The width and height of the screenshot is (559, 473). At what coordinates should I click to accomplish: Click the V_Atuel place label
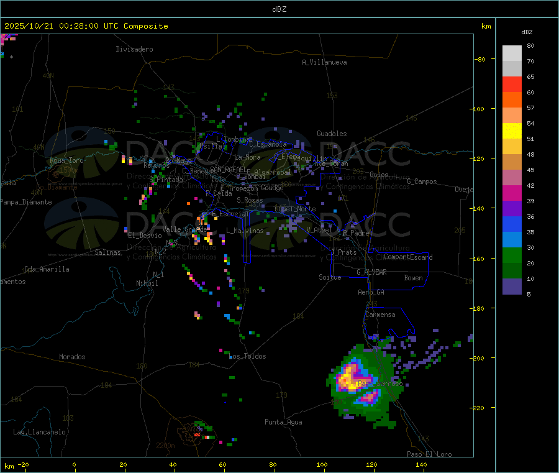pyautogui.click(x=319, y=230)
